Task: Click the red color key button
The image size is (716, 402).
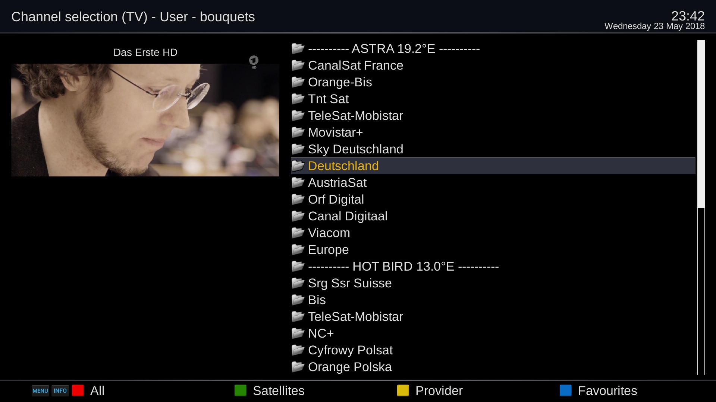Action: point(78,390)
